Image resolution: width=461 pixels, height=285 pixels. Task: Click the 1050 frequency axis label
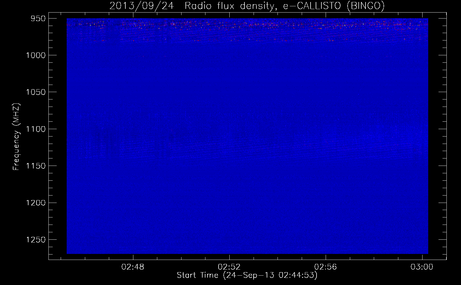[36, 92]
